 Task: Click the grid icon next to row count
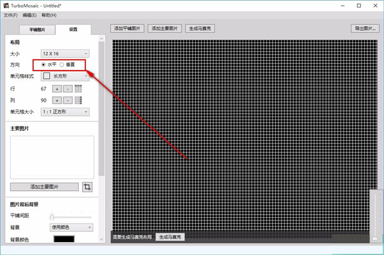pos(78,88)
